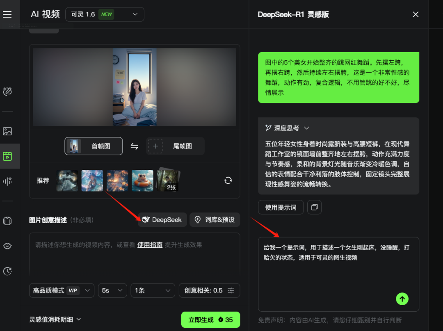The image size is (443, 331).
Task: Adjust 创意相关 0.5 relevance setting
Action: click(209, 290)
